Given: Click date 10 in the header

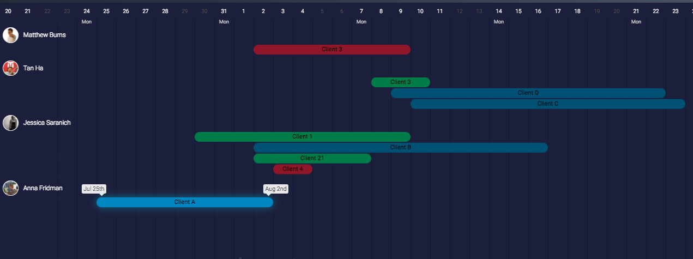Looking at the screenshot, I should 420,11.
